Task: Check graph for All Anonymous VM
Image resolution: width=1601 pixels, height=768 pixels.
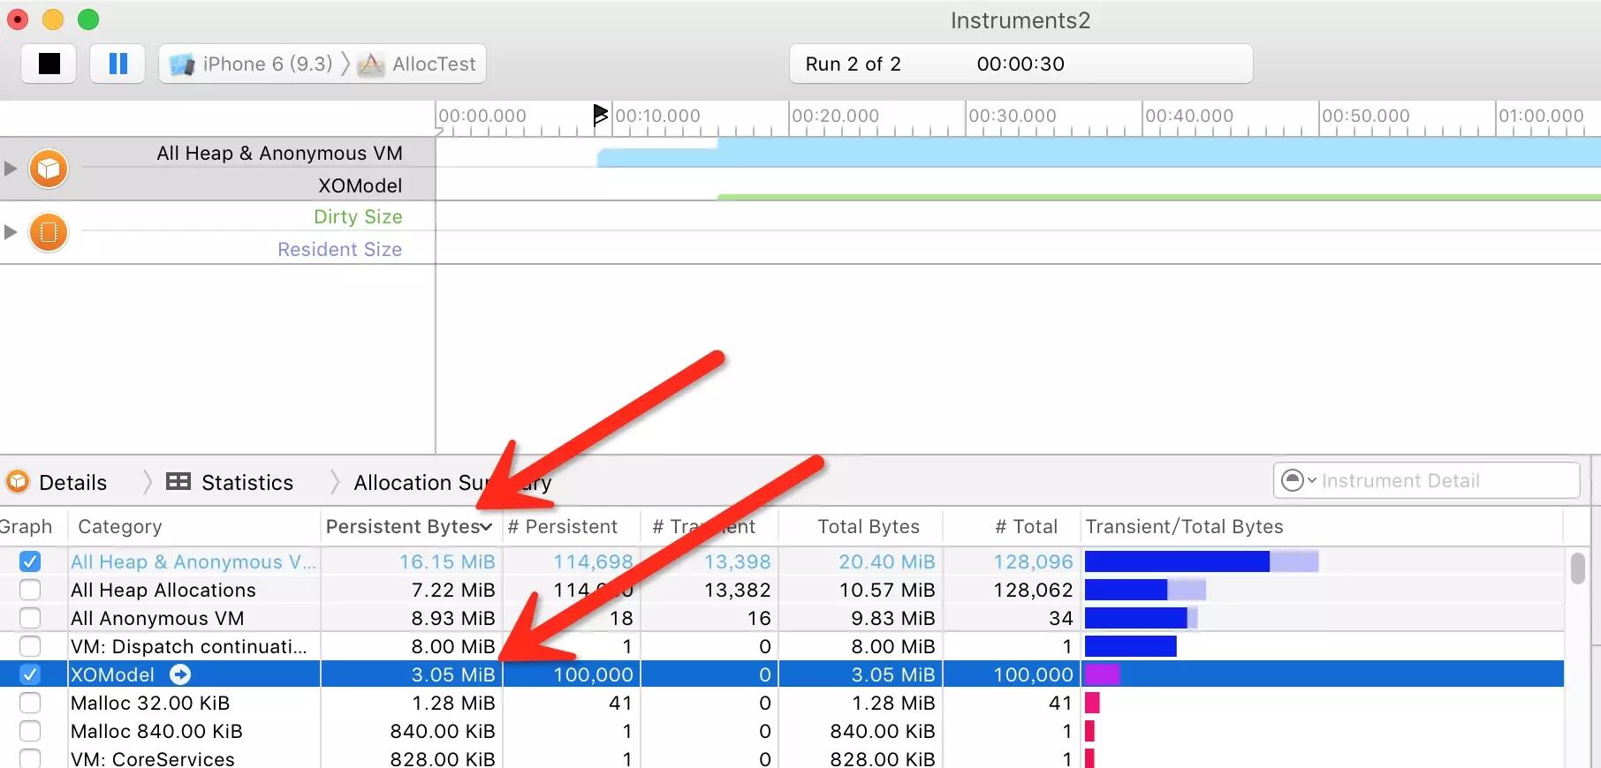Action: [x=30, y=618]
